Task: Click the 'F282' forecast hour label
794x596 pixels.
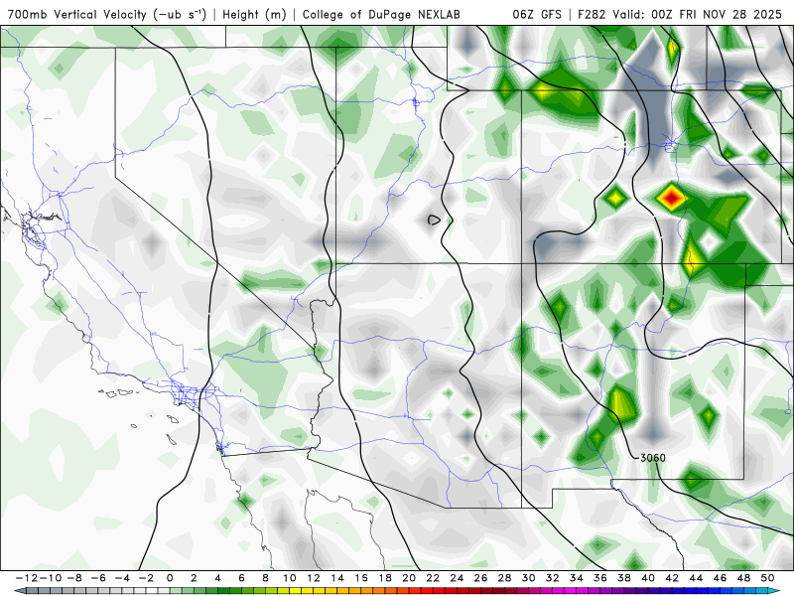Action: point(591,14)
